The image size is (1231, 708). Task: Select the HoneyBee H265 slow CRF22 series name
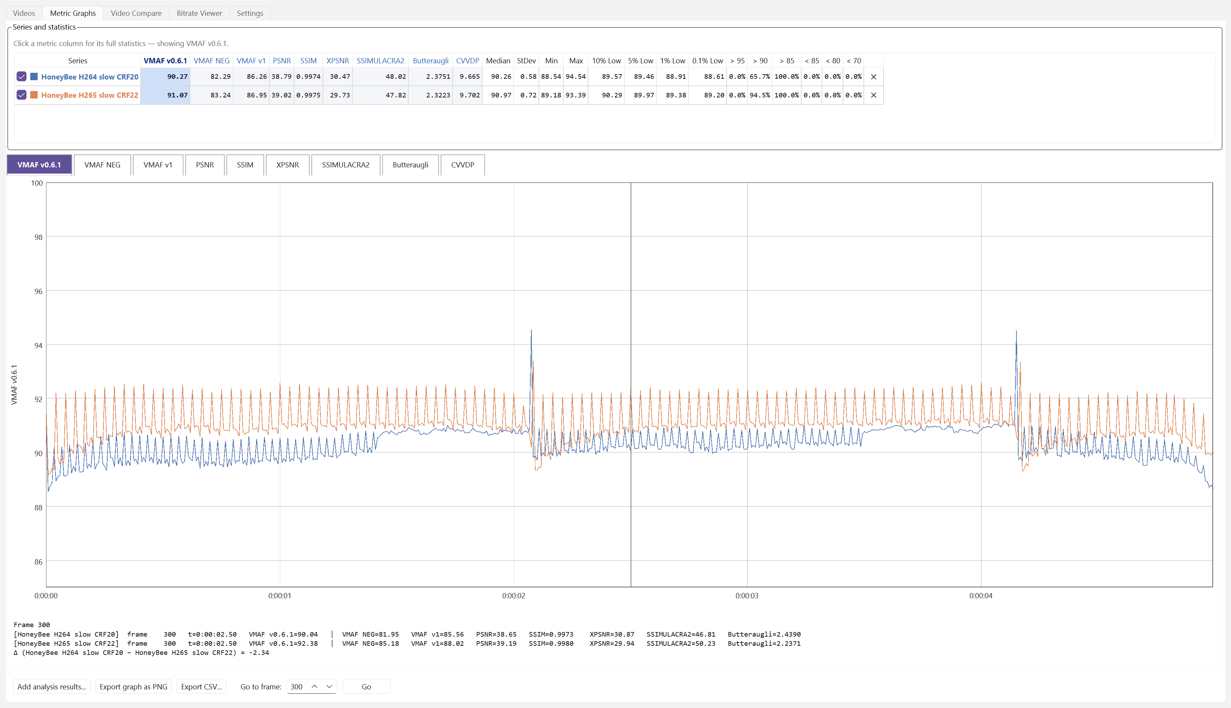click(90, 95)
